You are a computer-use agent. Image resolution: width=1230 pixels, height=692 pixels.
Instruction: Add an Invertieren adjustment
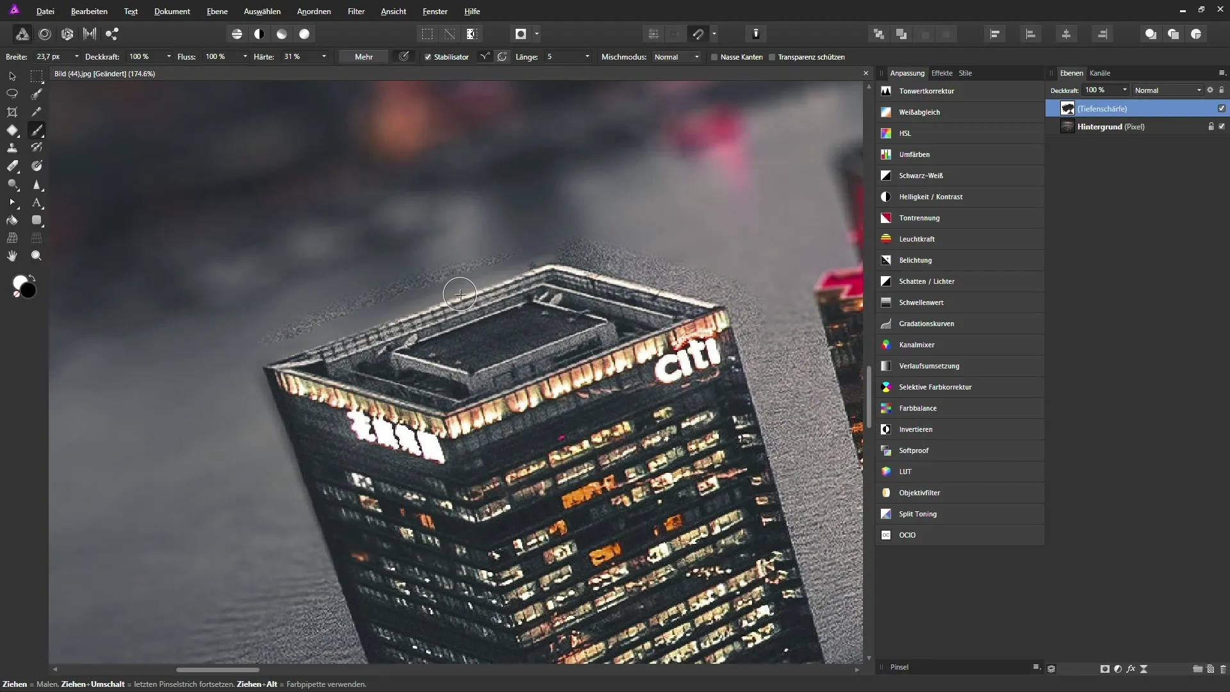click(x=960, y=429)
